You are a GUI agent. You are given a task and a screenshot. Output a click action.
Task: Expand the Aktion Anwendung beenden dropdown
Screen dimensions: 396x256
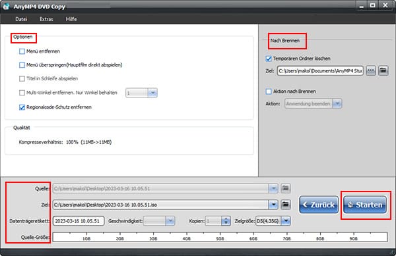[x=337, y=103]
